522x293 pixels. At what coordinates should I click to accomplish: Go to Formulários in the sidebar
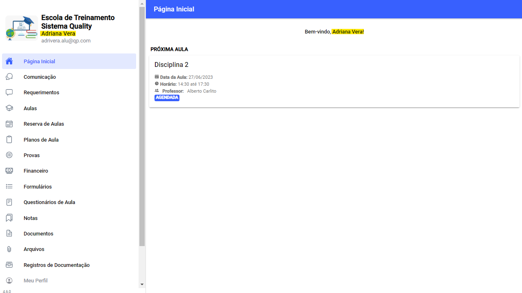pos(38,187)
